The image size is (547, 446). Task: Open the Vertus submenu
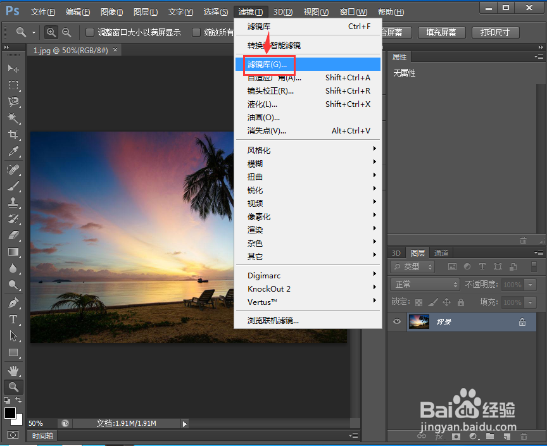[308, 302]
